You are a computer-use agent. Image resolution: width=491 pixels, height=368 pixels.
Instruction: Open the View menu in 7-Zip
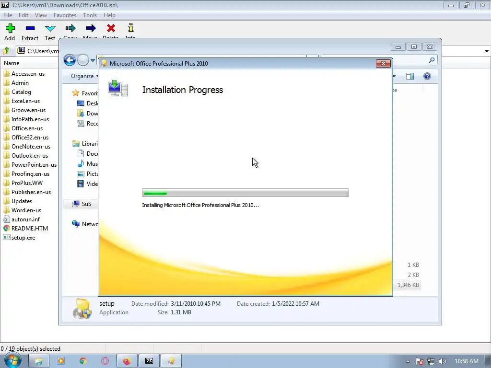(x=41, y=15)
